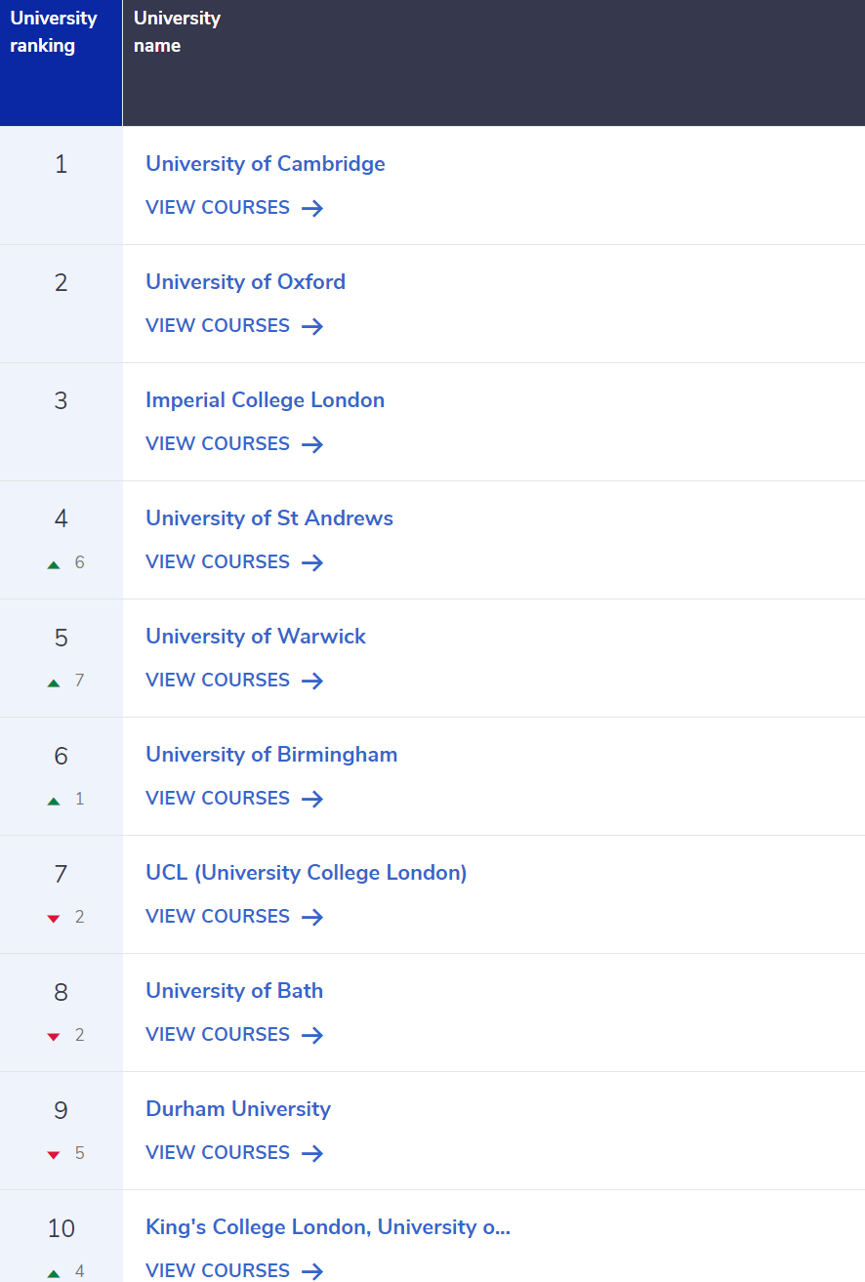Select the University name column header
This screenshot has width=865, height=1282.
click(177, 32)
